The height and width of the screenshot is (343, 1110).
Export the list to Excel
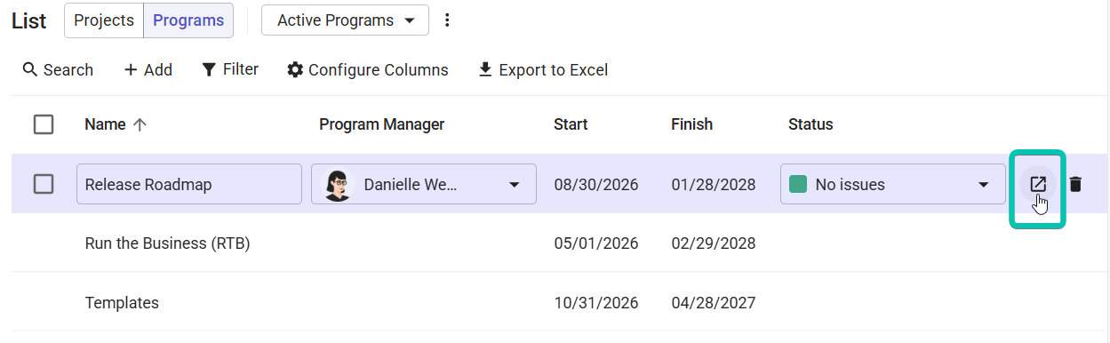(543, 69)
